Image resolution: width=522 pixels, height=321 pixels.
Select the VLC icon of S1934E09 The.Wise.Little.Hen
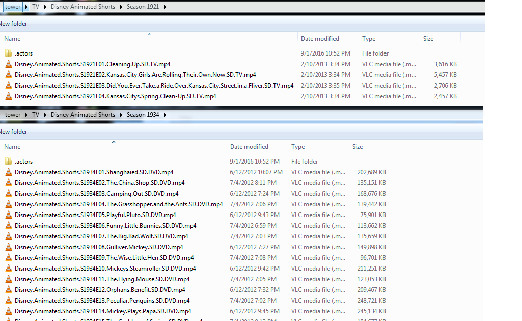(x=9, y=257)
